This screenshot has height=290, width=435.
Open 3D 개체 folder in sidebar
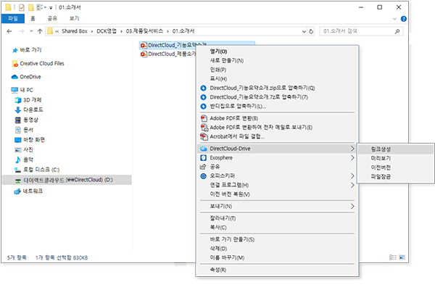28,100
